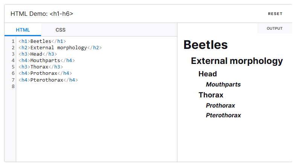Click the Mouthparts code line
The image size is (299, 167).
pos(47,61)
